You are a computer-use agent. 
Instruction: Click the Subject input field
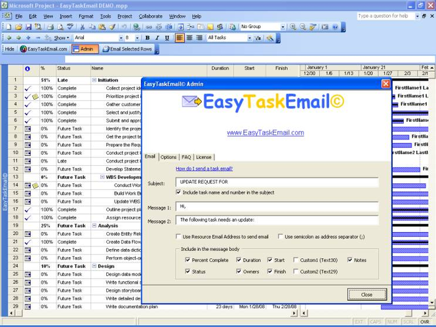click(x=277, y=182)
